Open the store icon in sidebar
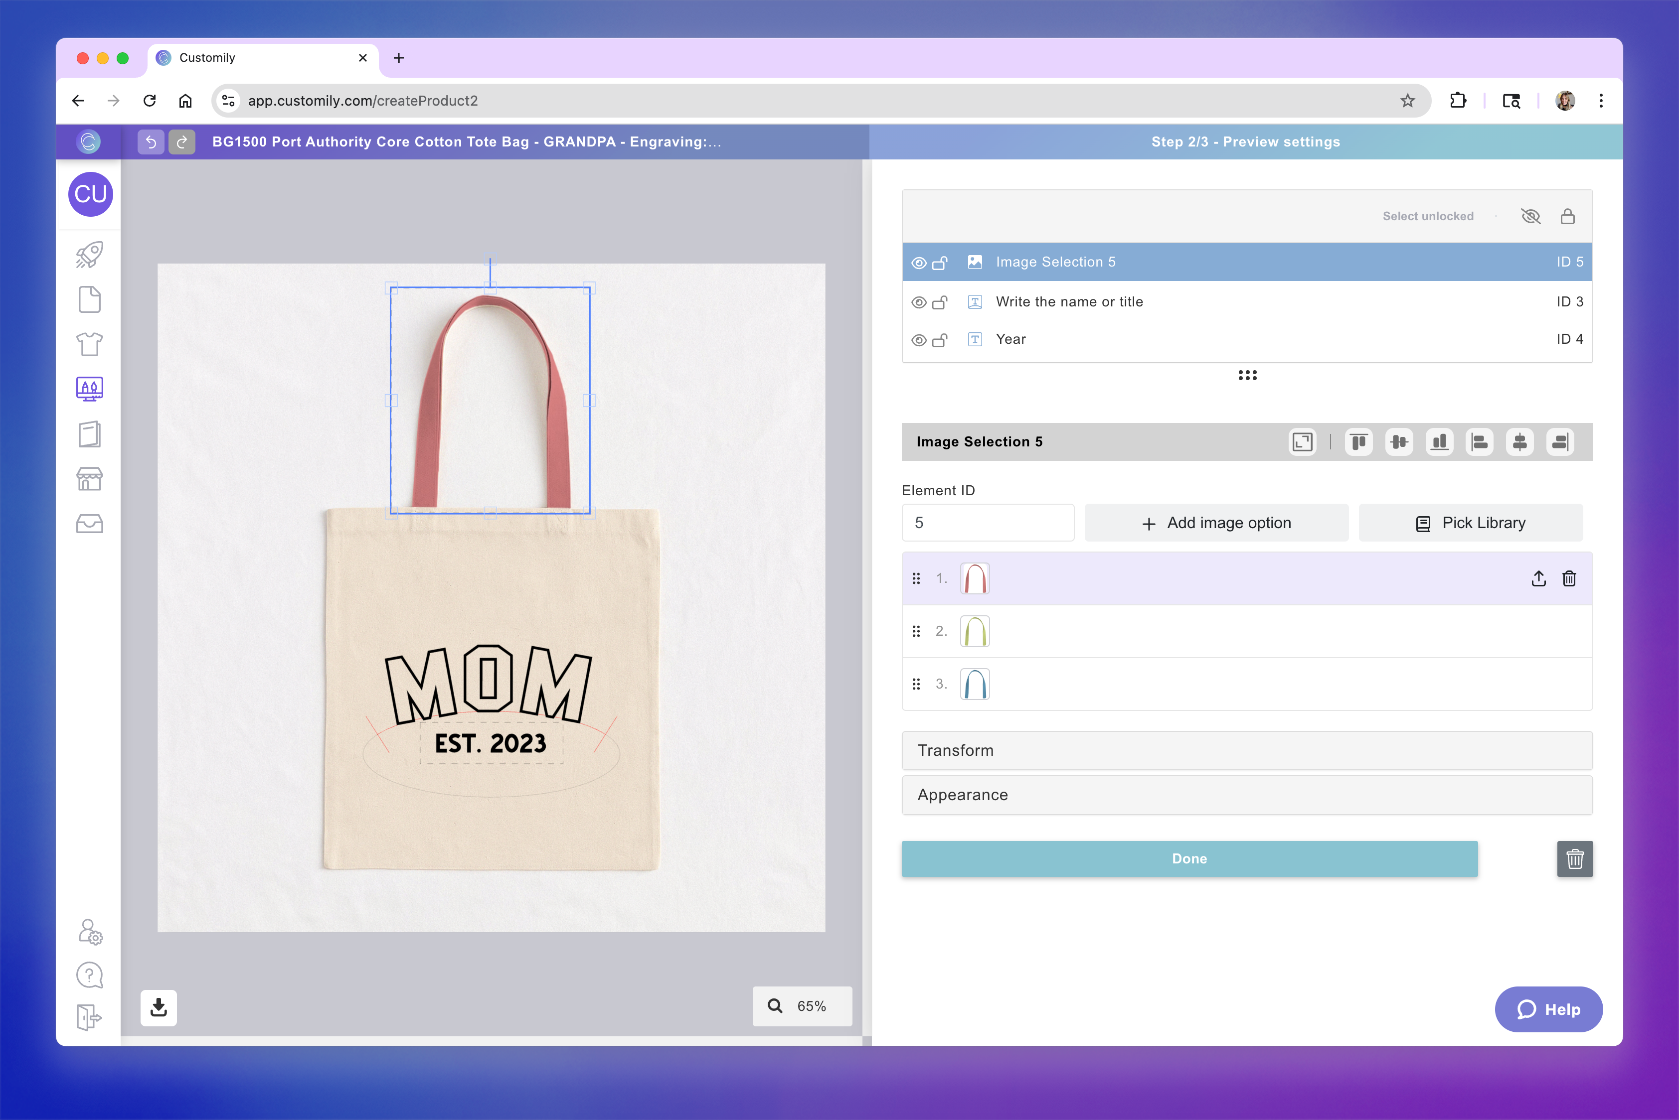 click(x=89, y=479)
